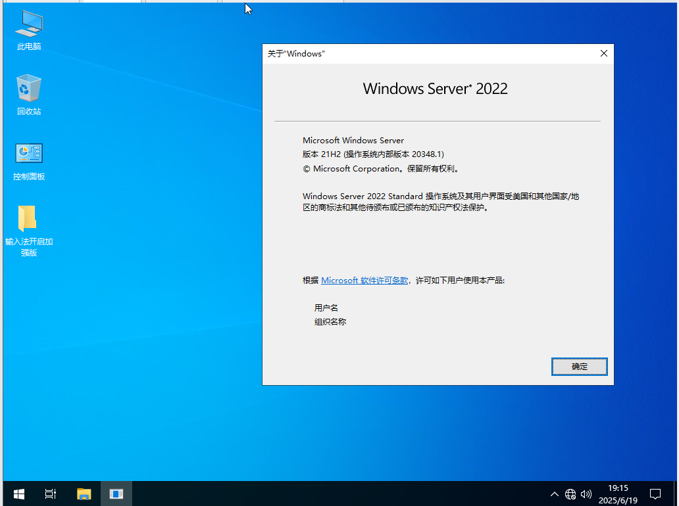Click the 组织名称 label
Viewport: 679px width, 506px height.
coord(330,322)
